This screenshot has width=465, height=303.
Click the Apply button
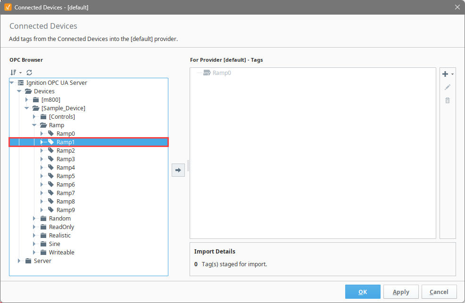401,292
